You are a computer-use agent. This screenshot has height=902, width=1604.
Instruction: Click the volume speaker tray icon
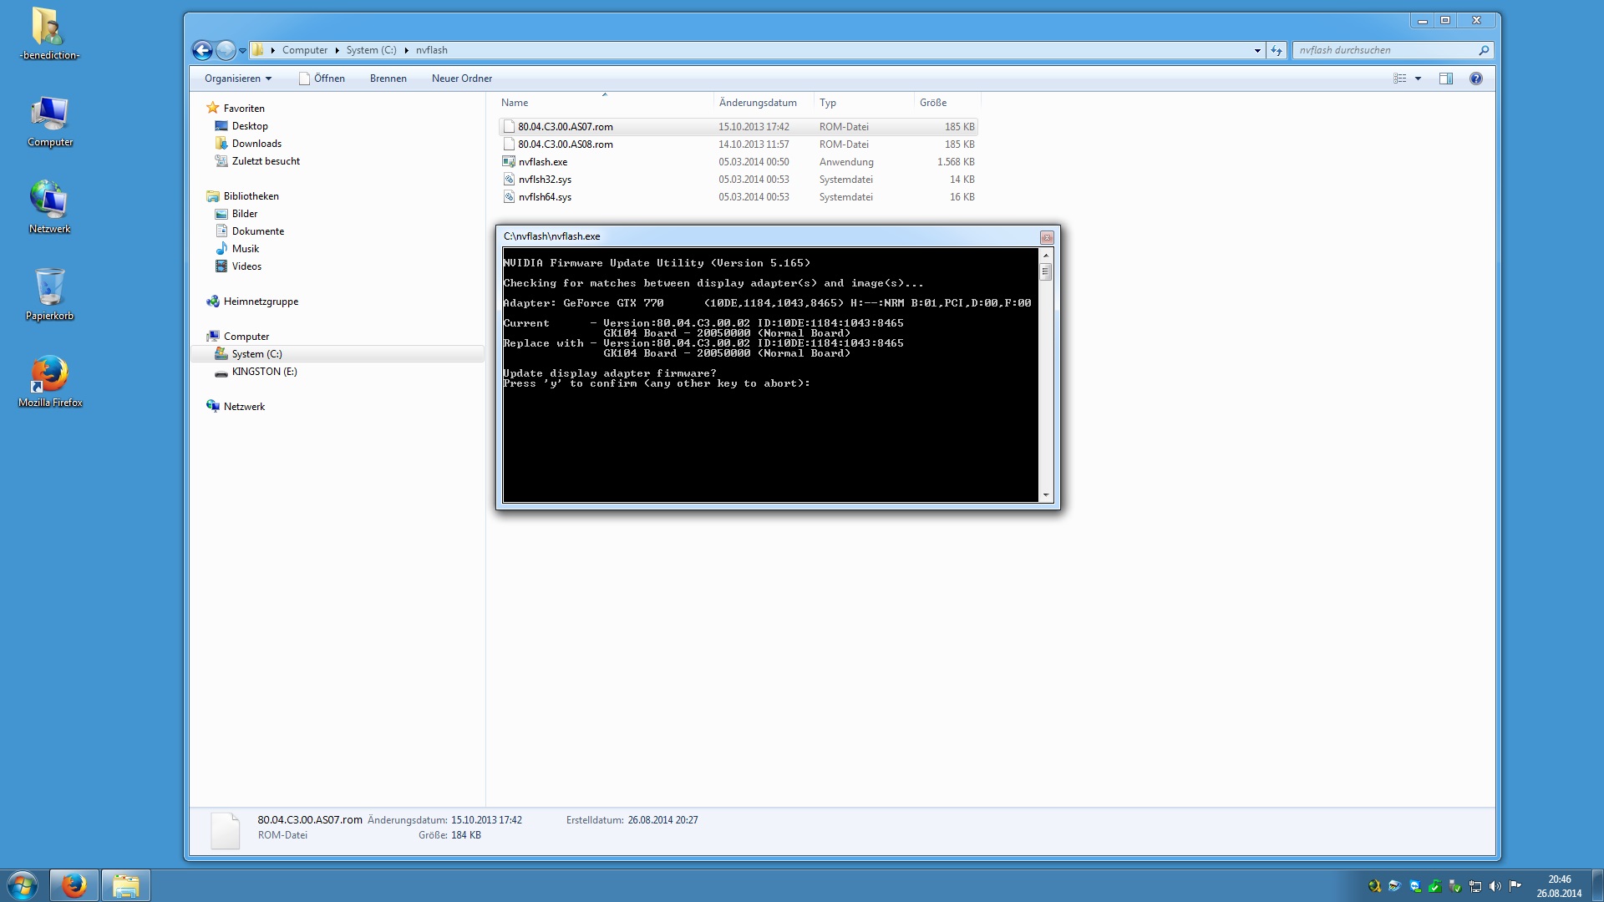coord(1495,886)
